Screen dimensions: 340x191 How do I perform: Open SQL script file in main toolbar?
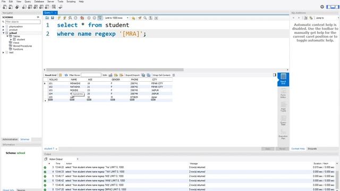tap(11, 7)
